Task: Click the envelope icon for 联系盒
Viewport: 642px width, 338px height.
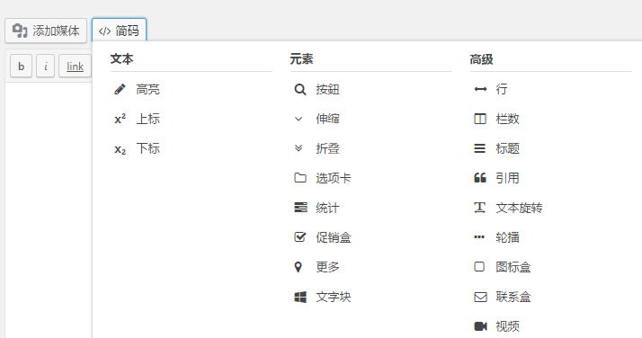Action: pos(480,297)
